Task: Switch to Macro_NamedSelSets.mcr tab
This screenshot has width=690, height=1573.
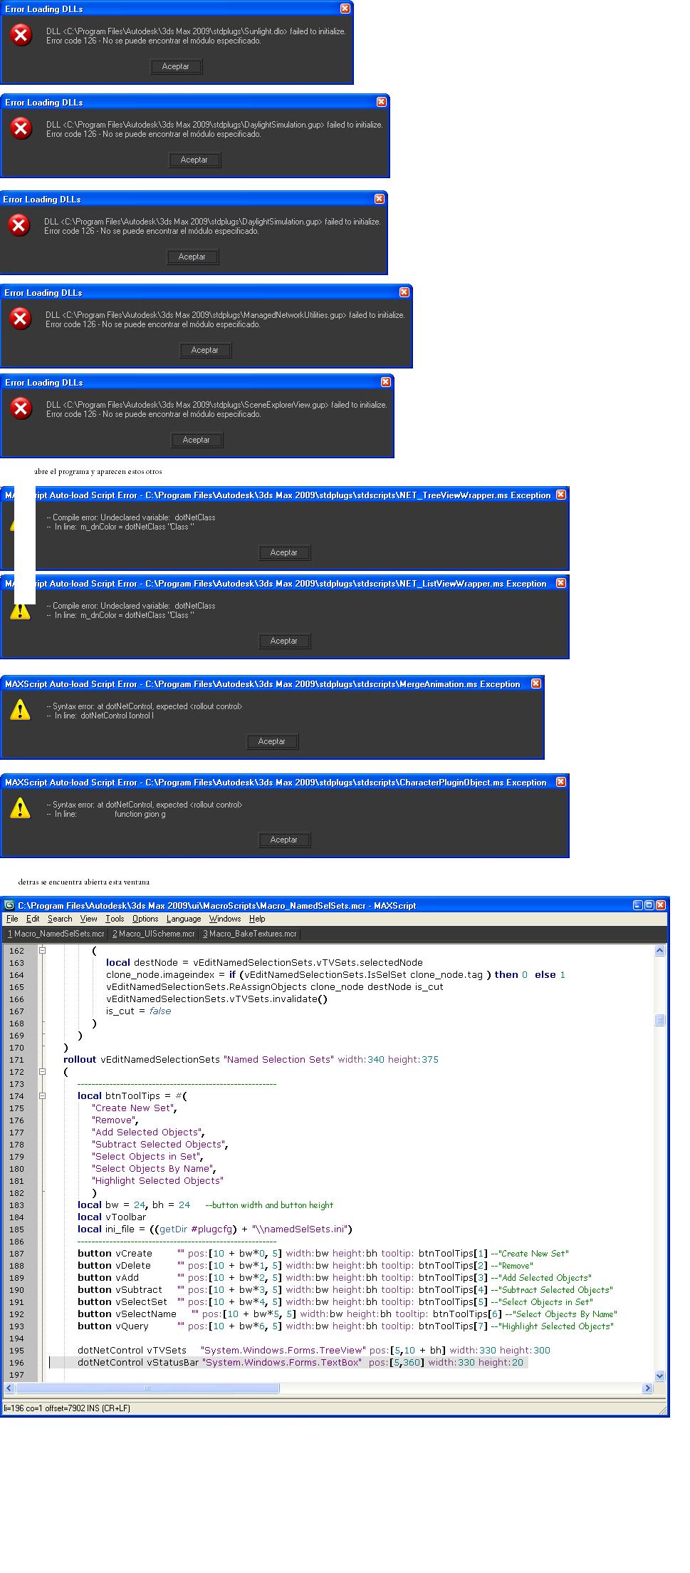Action: click(56, 934)
